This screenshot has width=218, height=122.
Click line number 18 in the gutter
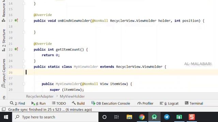click(11, 26)
